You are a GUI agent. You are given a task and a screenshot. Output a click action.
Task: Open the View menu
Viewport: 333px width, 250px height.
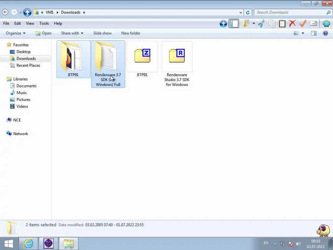click(x=30, y=23)
